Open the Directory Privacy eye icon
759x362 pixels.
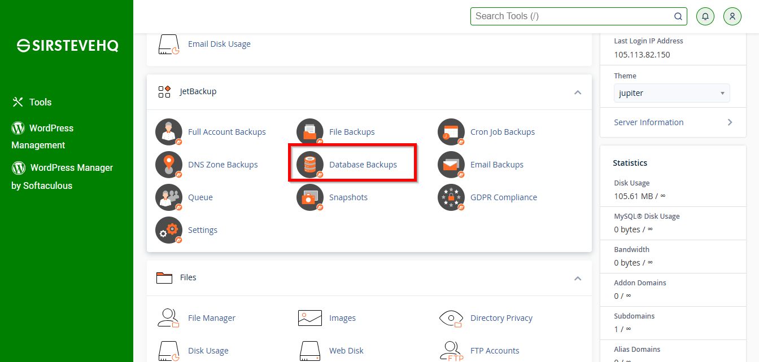pyautogui.click(x=451, y=318)
